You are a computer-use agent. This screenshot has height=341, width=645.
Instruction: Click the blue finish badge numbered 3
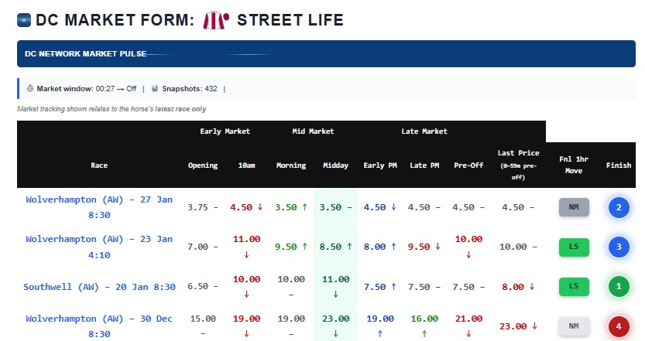coord(619,247)
